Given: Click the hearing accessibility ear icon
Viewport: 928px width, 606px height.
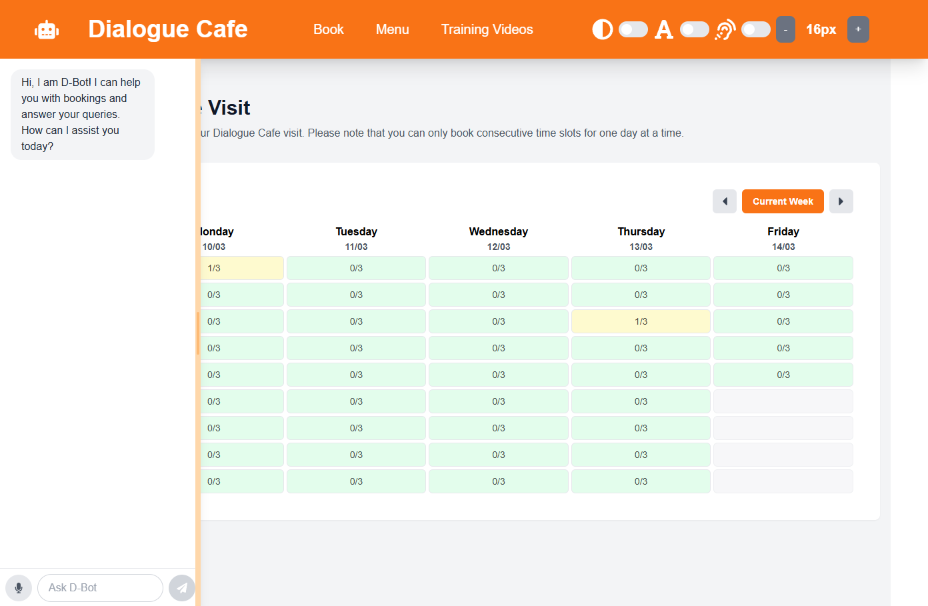Looking at the screenshot, I should click(x=725, y=29).
